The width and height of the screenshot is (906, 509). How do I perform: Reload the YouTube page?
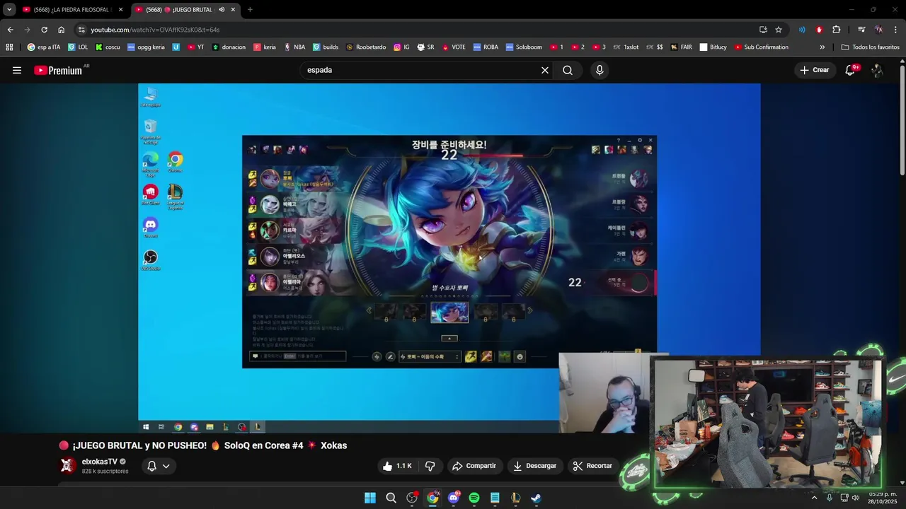44,30
